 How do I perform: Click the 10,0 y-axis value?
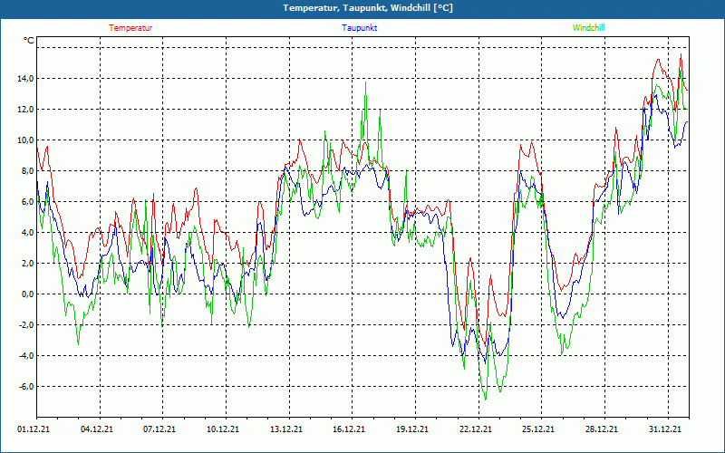click(26, 140)
